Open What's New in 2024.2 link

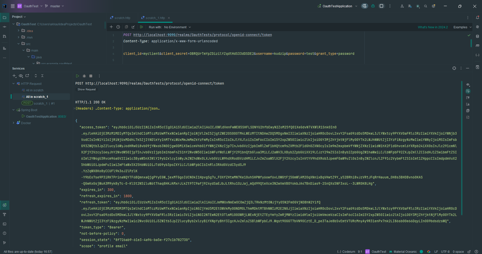coord(433,27)
